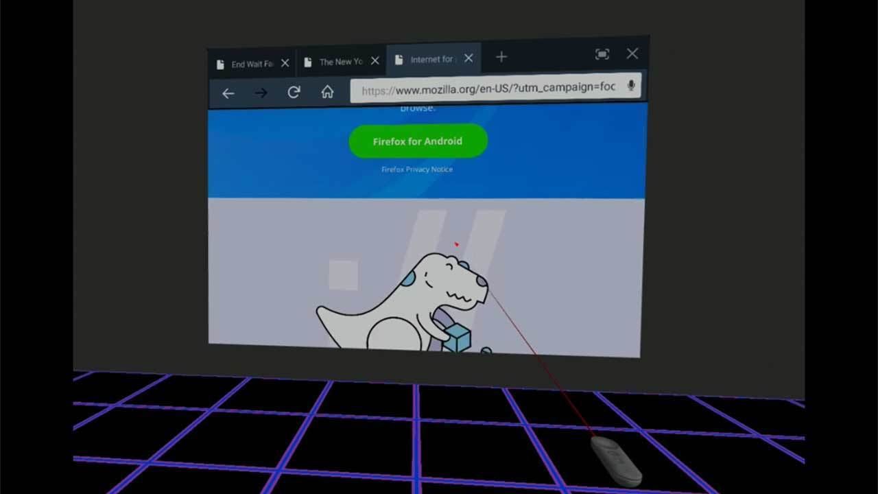878x494 pixels.
Task: Close the browser window with X
Action: pyautogui.click(x=632, y=53)
